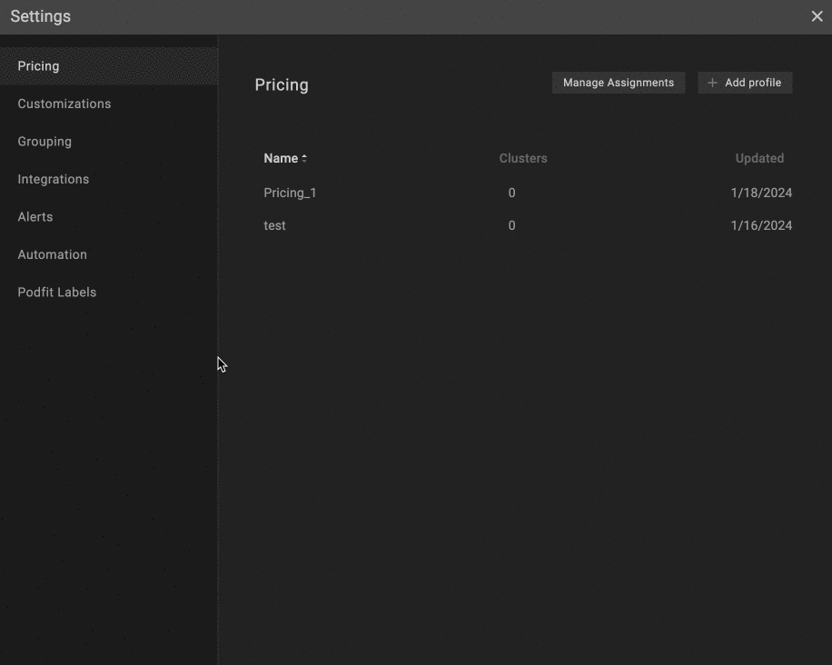Open the test pricing profile
Screen dimensions: 832x665
click(x=274, y=225)
